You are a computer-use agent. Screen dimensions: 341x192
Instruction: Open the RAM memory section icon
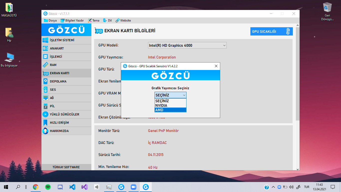coord(45,65)
